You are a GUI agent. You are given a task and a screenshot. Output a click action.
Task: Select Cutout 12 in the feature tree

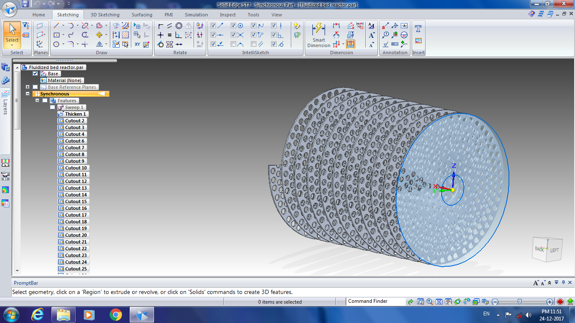76,181
